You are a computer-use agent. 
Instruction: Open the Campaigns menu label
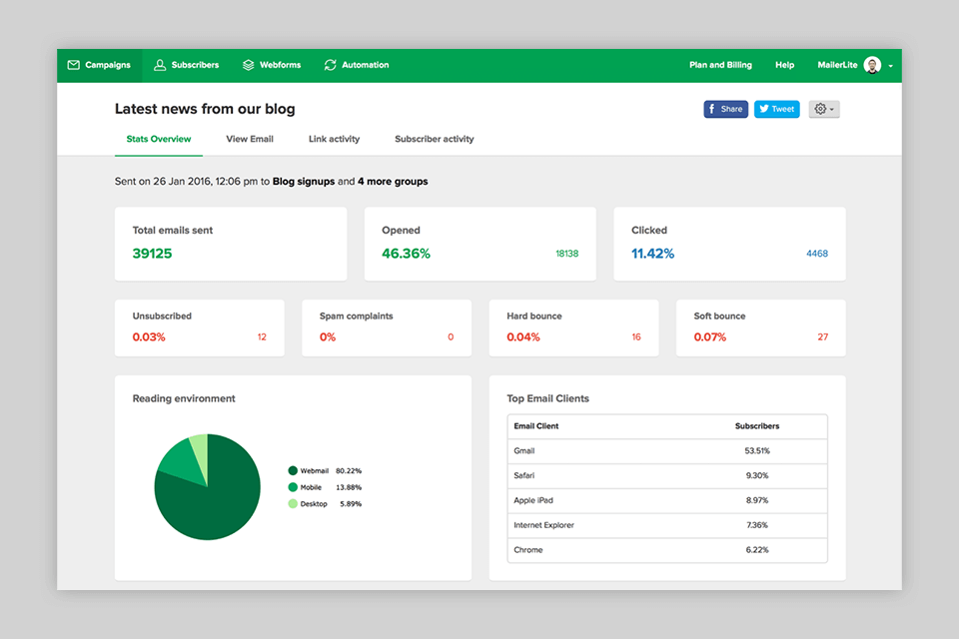pyautogui.click(x=108, y=65)
